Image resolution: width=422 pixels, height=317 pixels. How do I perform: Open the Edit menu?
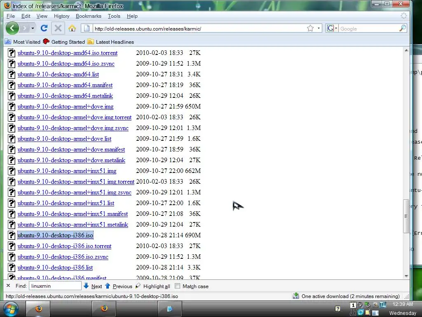click(x=26, y=16)
